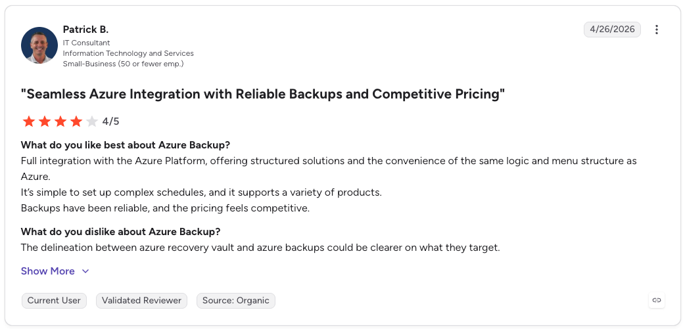Copy review link via chain icon
The image size is (685, 329).
click(656, 300)
